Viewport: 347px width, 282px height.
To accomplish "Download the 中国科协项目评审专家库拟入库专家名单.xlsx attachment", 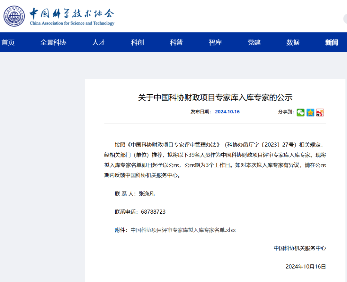I will pos(183,230).
